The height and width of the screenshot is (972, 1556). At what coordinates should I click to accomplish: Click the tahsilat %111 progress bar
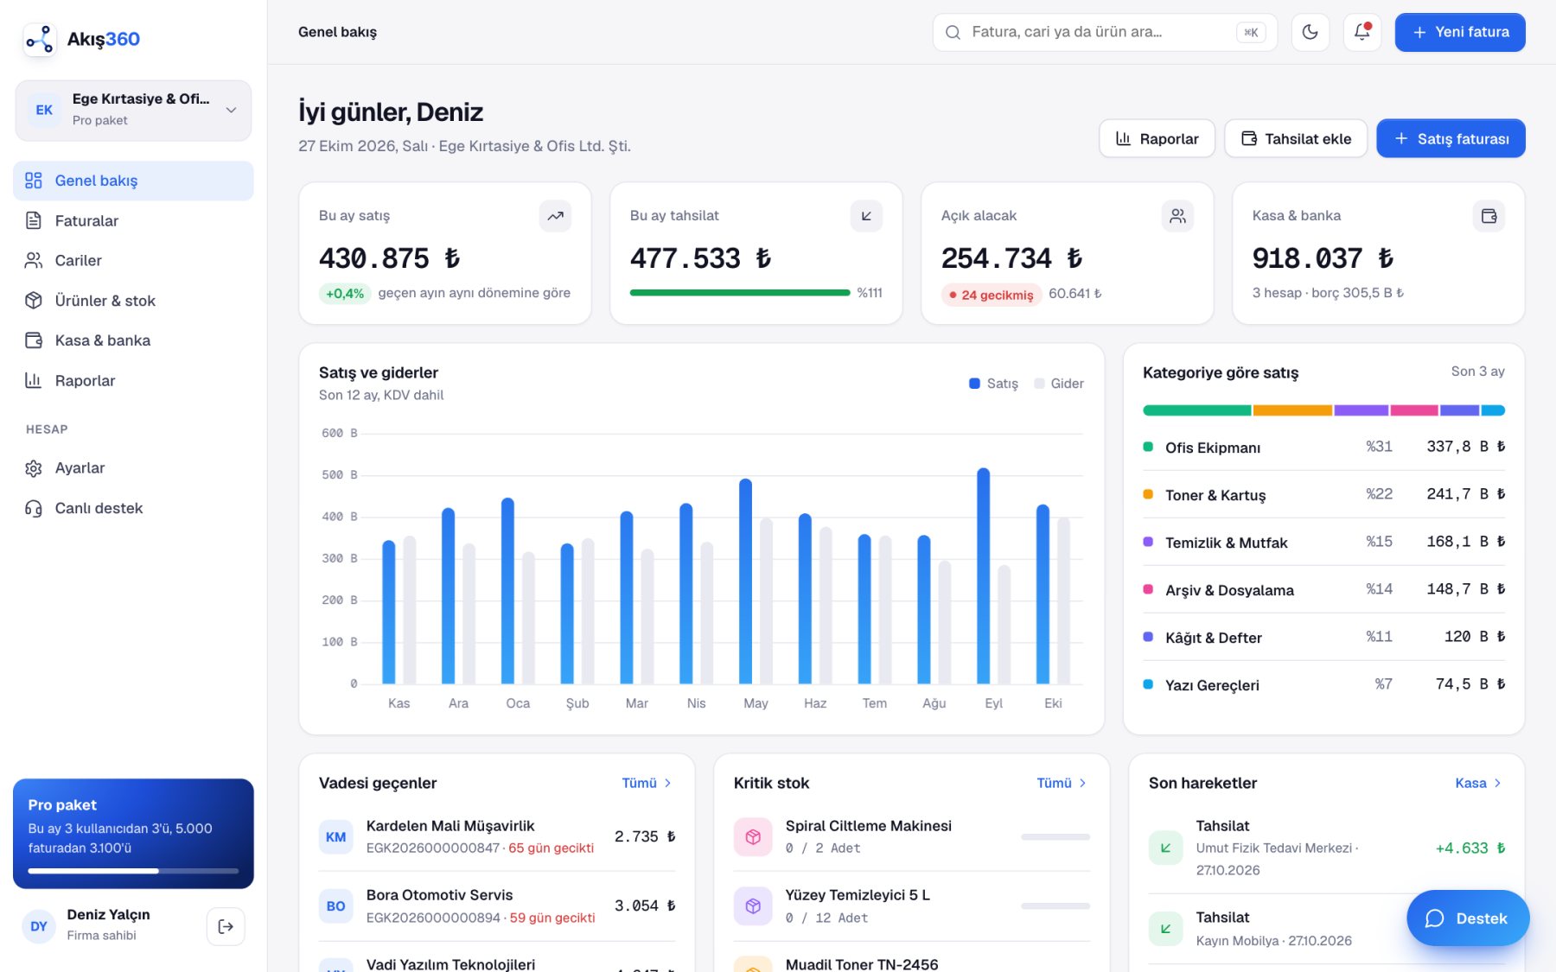[x=740, y=293]
